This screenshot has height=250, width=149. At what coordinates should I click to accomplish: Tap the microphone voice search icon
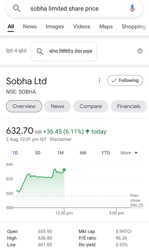tap(132, 8)
